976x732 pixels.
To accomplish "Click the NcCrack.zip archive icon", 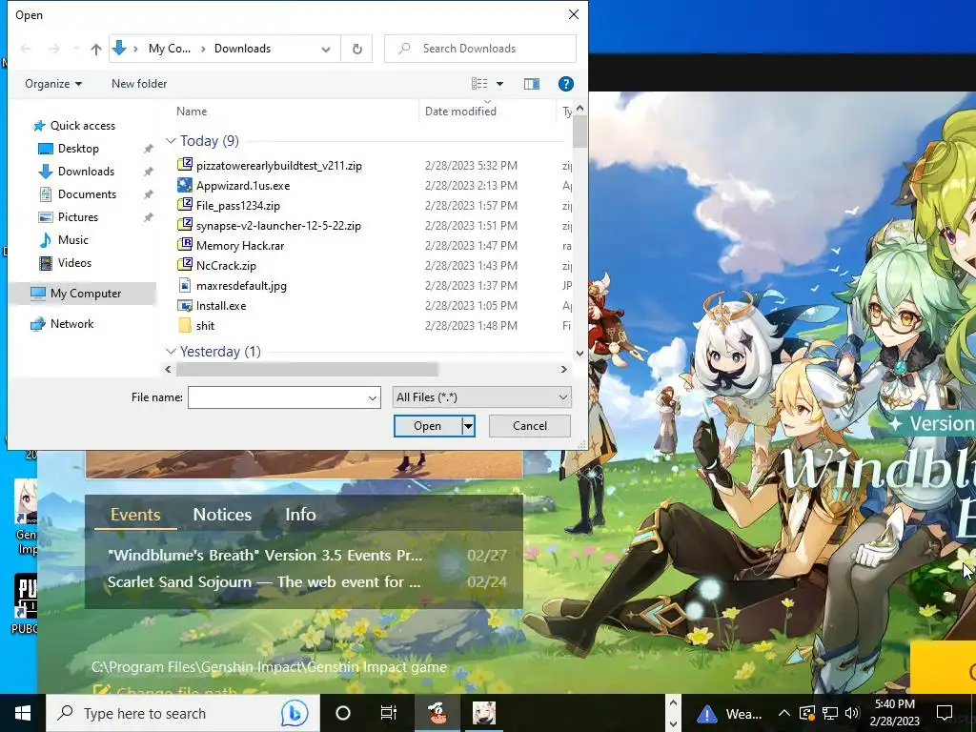I will (184, 265).
